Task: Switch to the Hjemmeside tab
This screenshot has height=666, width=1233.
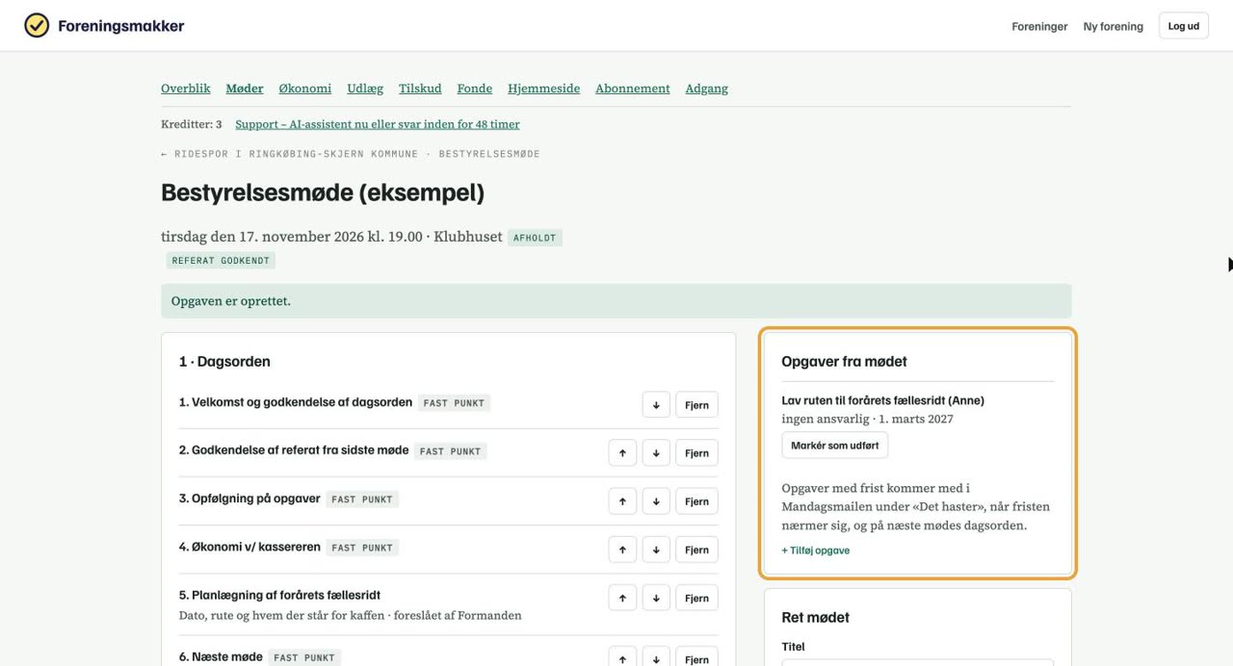Action: click(544, 89)
